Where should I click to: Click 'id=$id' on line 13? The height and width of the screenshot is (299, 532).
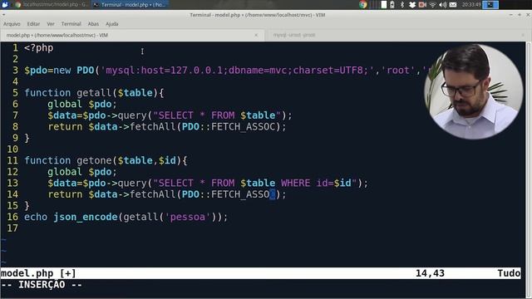pyautogui.click(x=333, y=183)
